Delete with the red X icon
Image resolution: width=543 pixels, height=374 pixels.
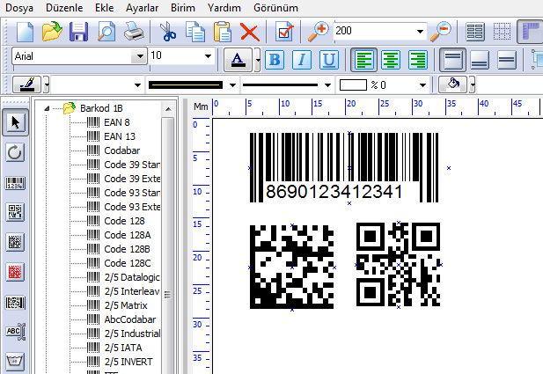(x=250, y=33)
